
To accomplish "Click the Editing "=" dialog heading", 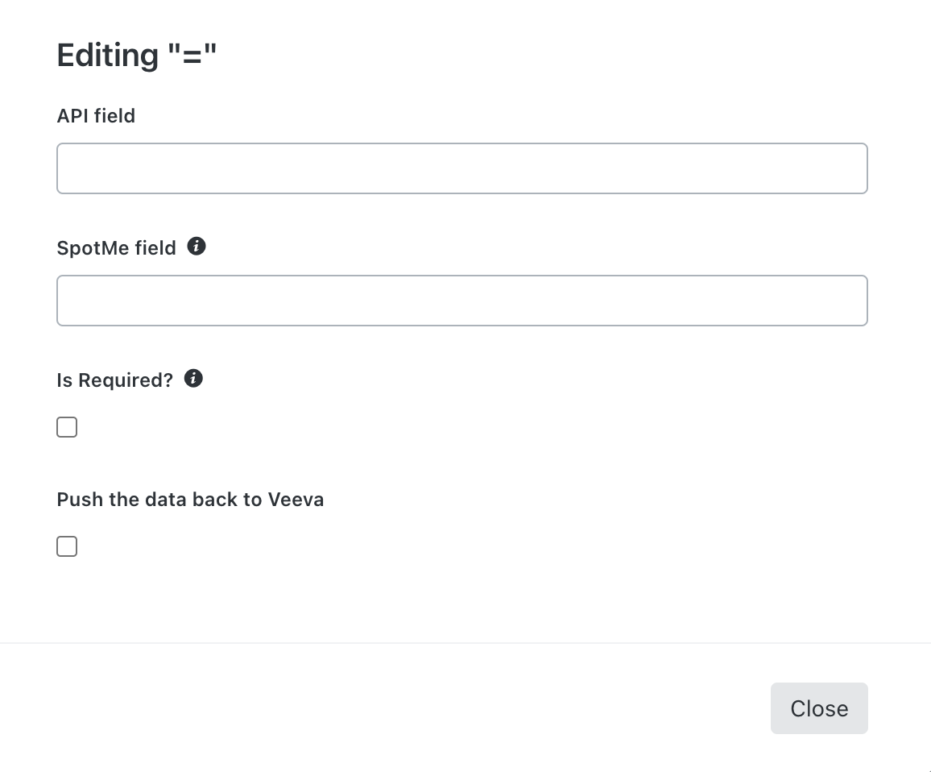I will point(137,56).
